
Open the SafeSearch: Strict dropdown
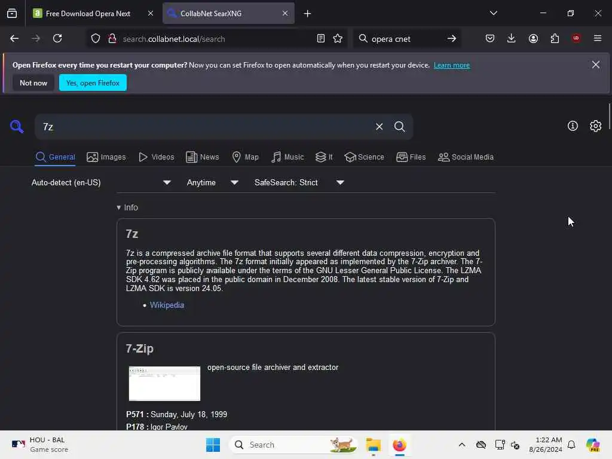[299, 183]
